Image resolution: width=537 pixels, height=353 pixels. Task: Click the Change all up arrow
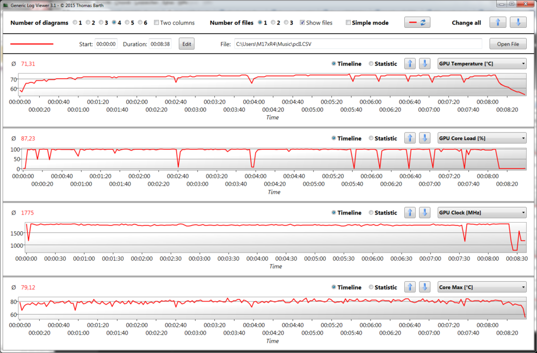[497, 23]
